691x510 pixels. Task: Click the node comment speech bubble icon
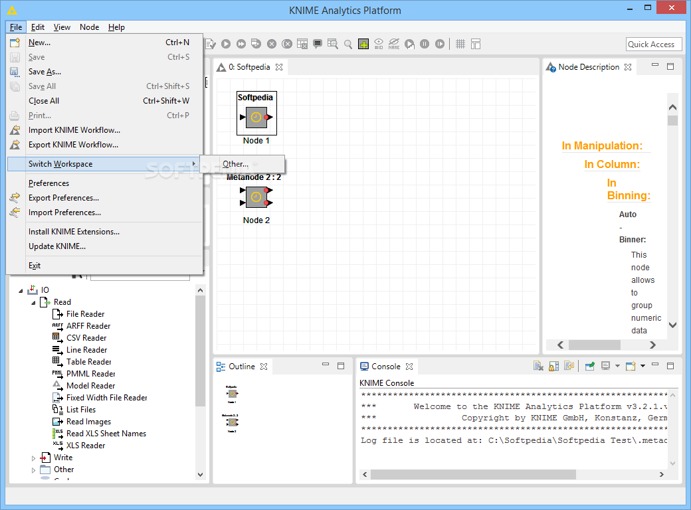point(318,44)
